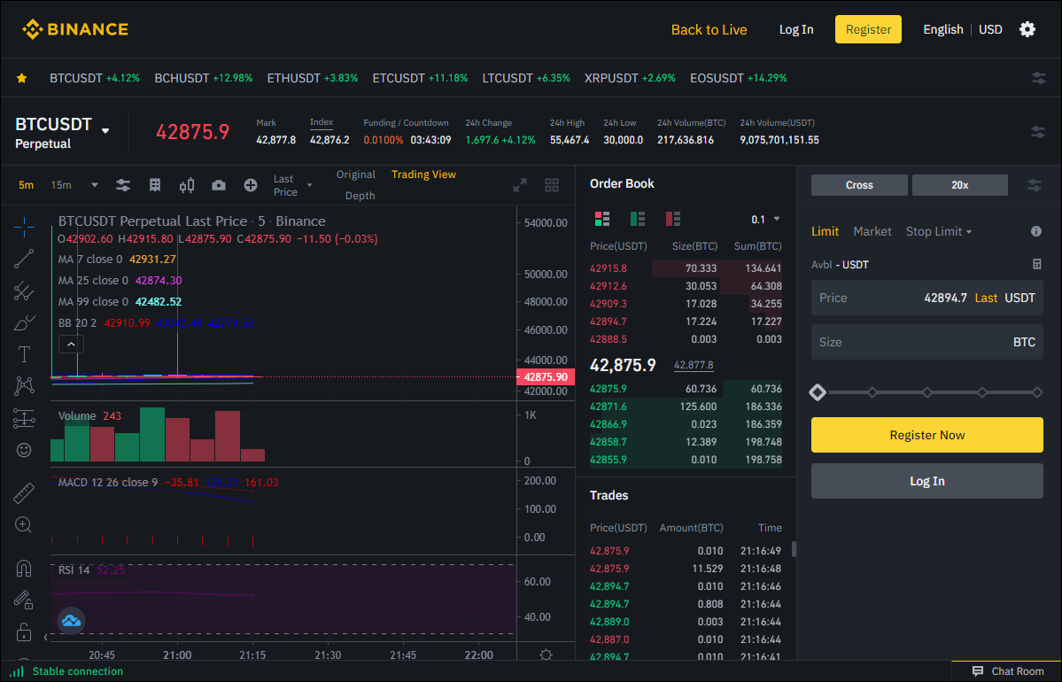Toggle Cross margin mode
1062x682 pixels.
click(859, 185)
